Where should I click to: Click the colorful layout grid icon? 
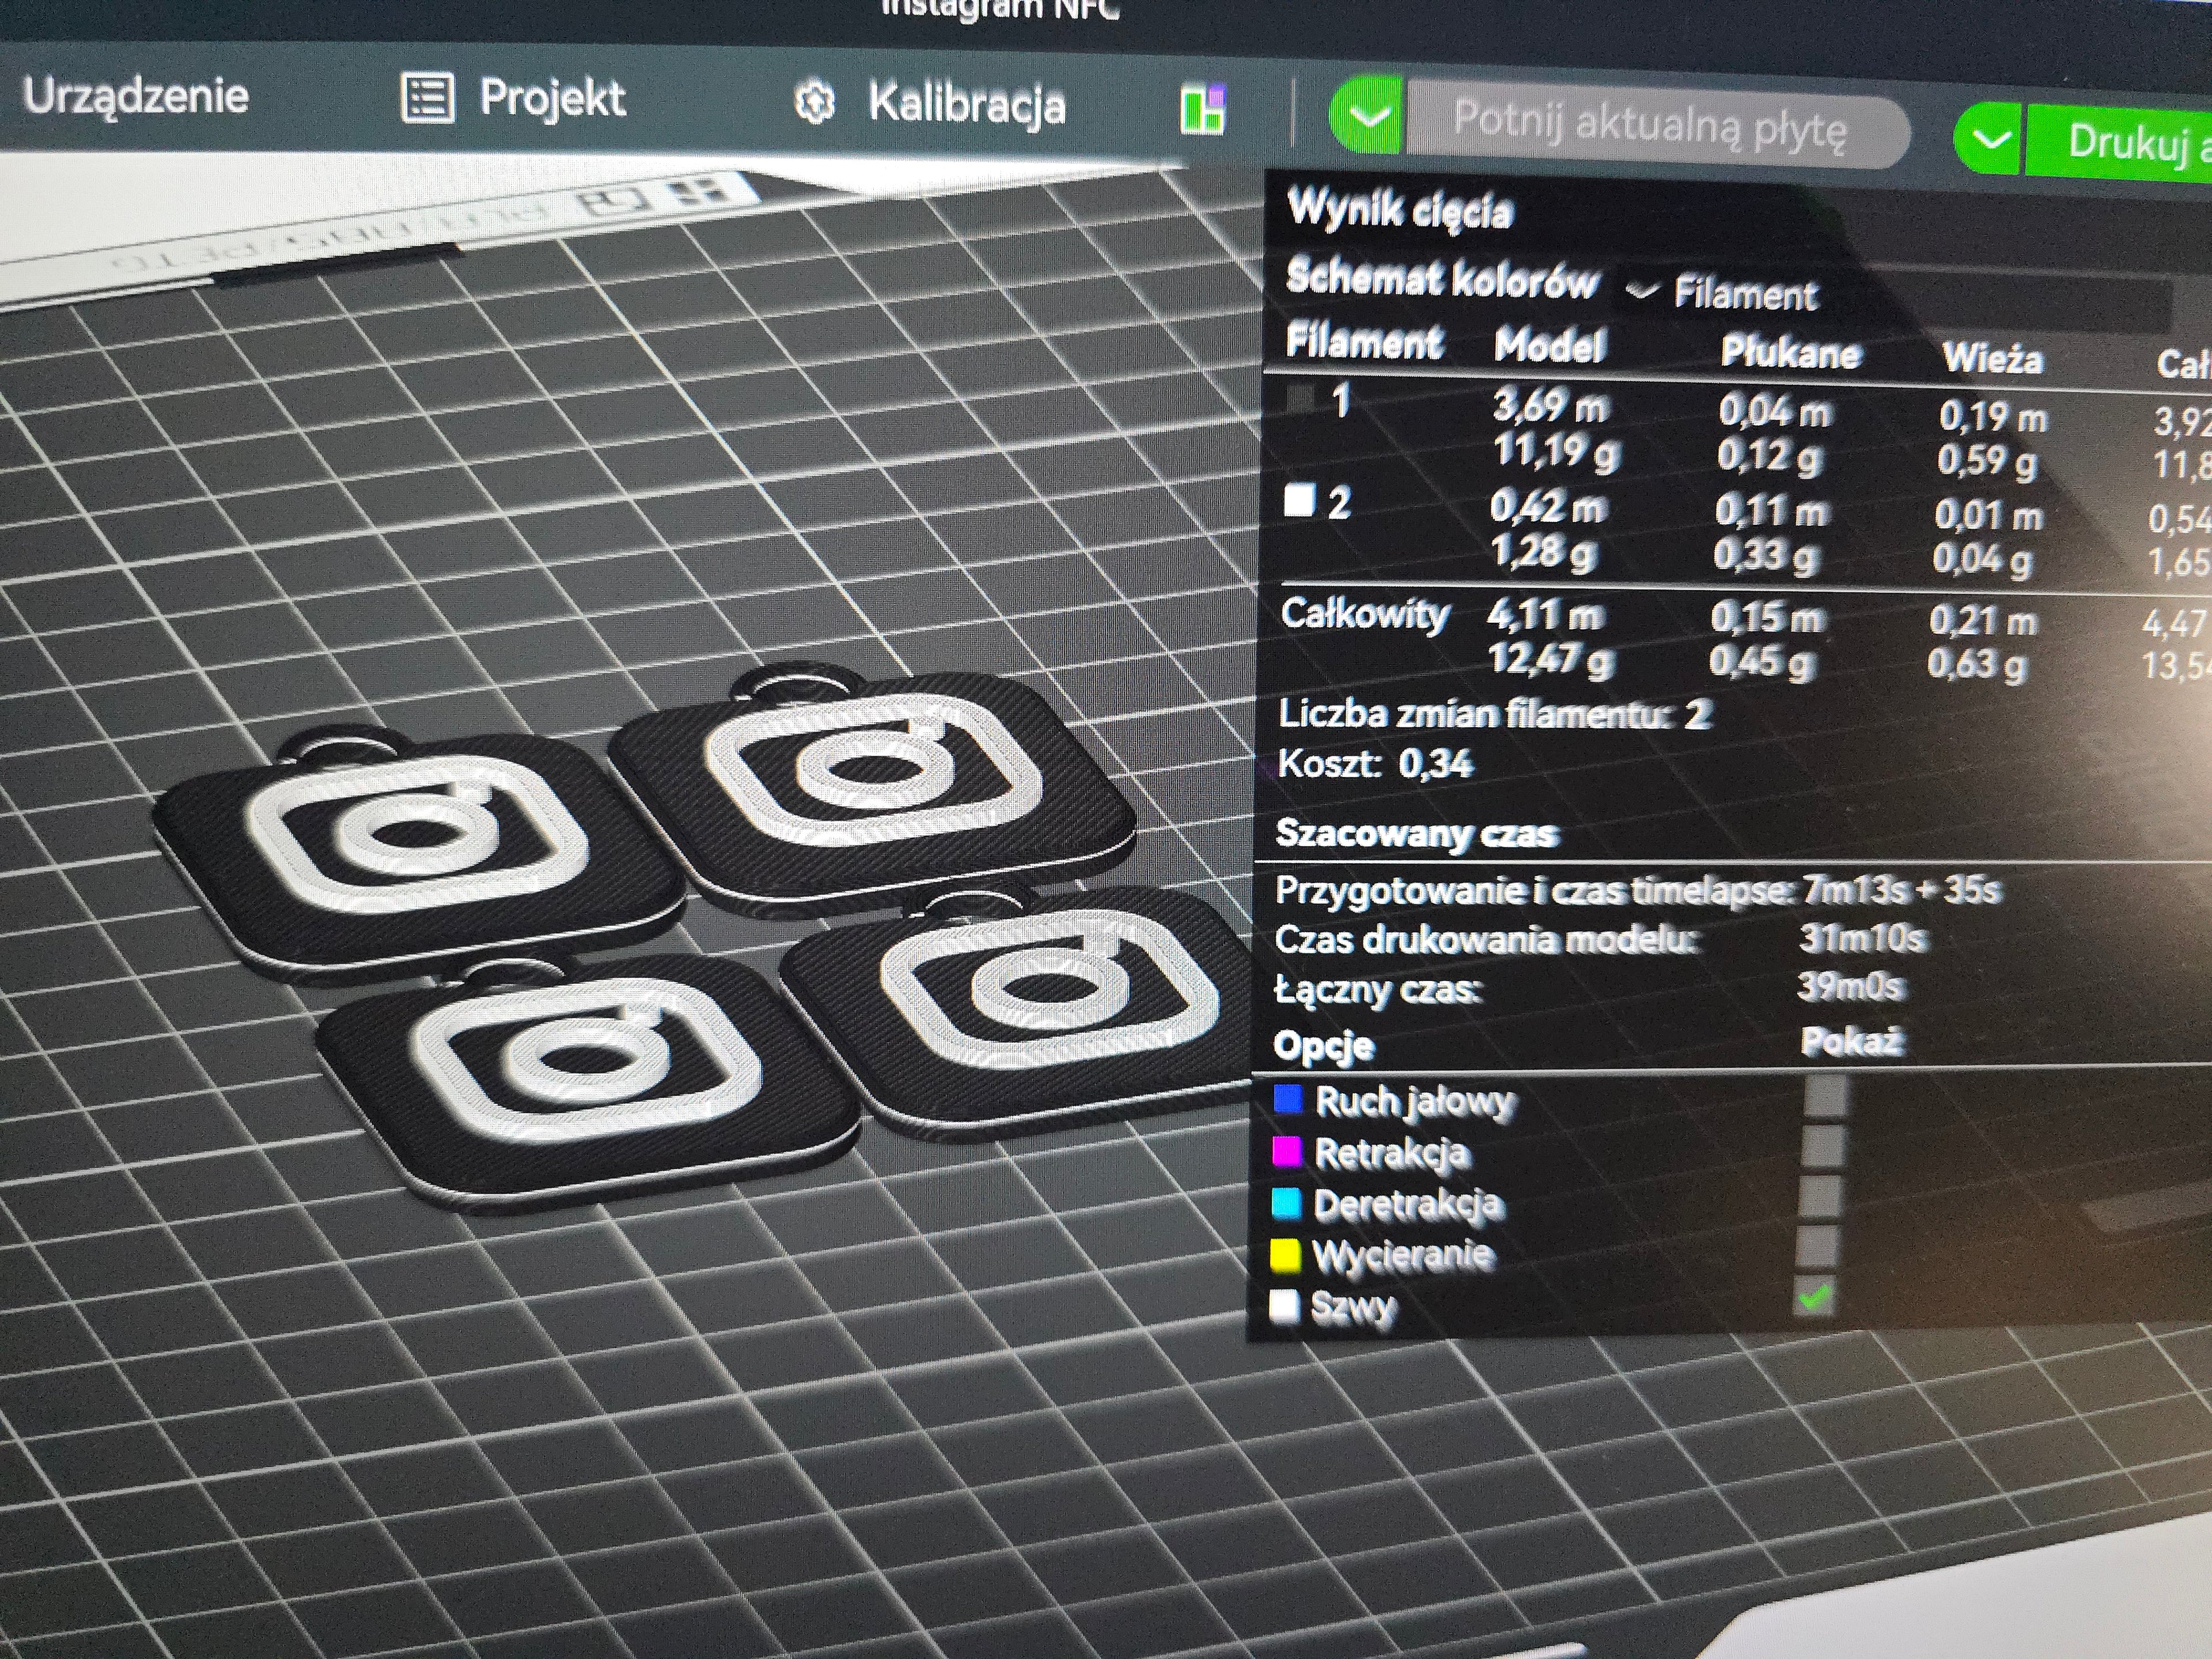(x=1203, y=109)
